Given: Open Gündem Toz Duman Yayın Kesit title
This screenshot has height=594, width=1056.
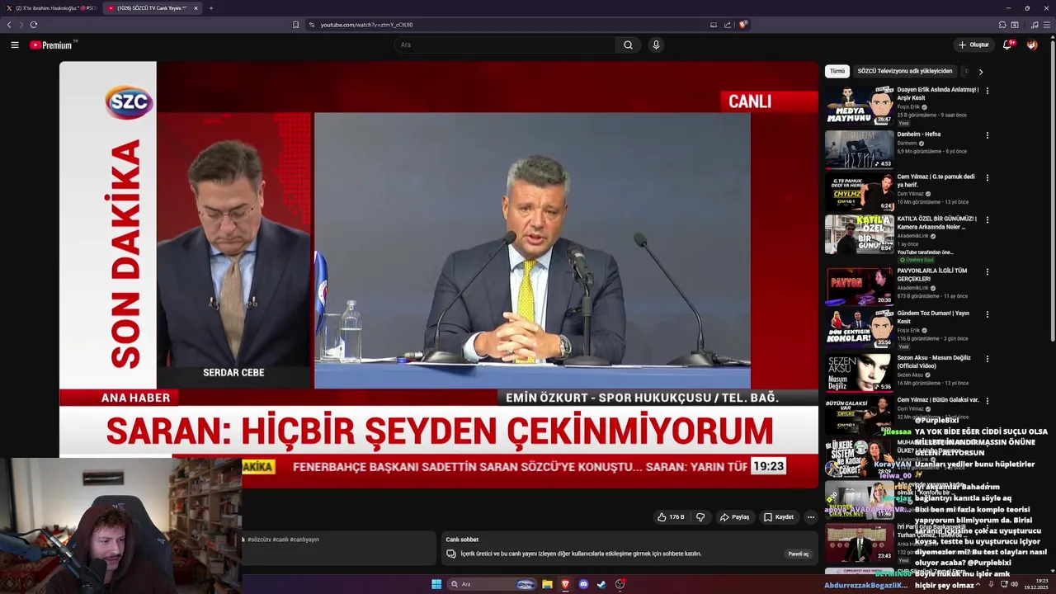Looking at the screenshot, I should point(933,318).
